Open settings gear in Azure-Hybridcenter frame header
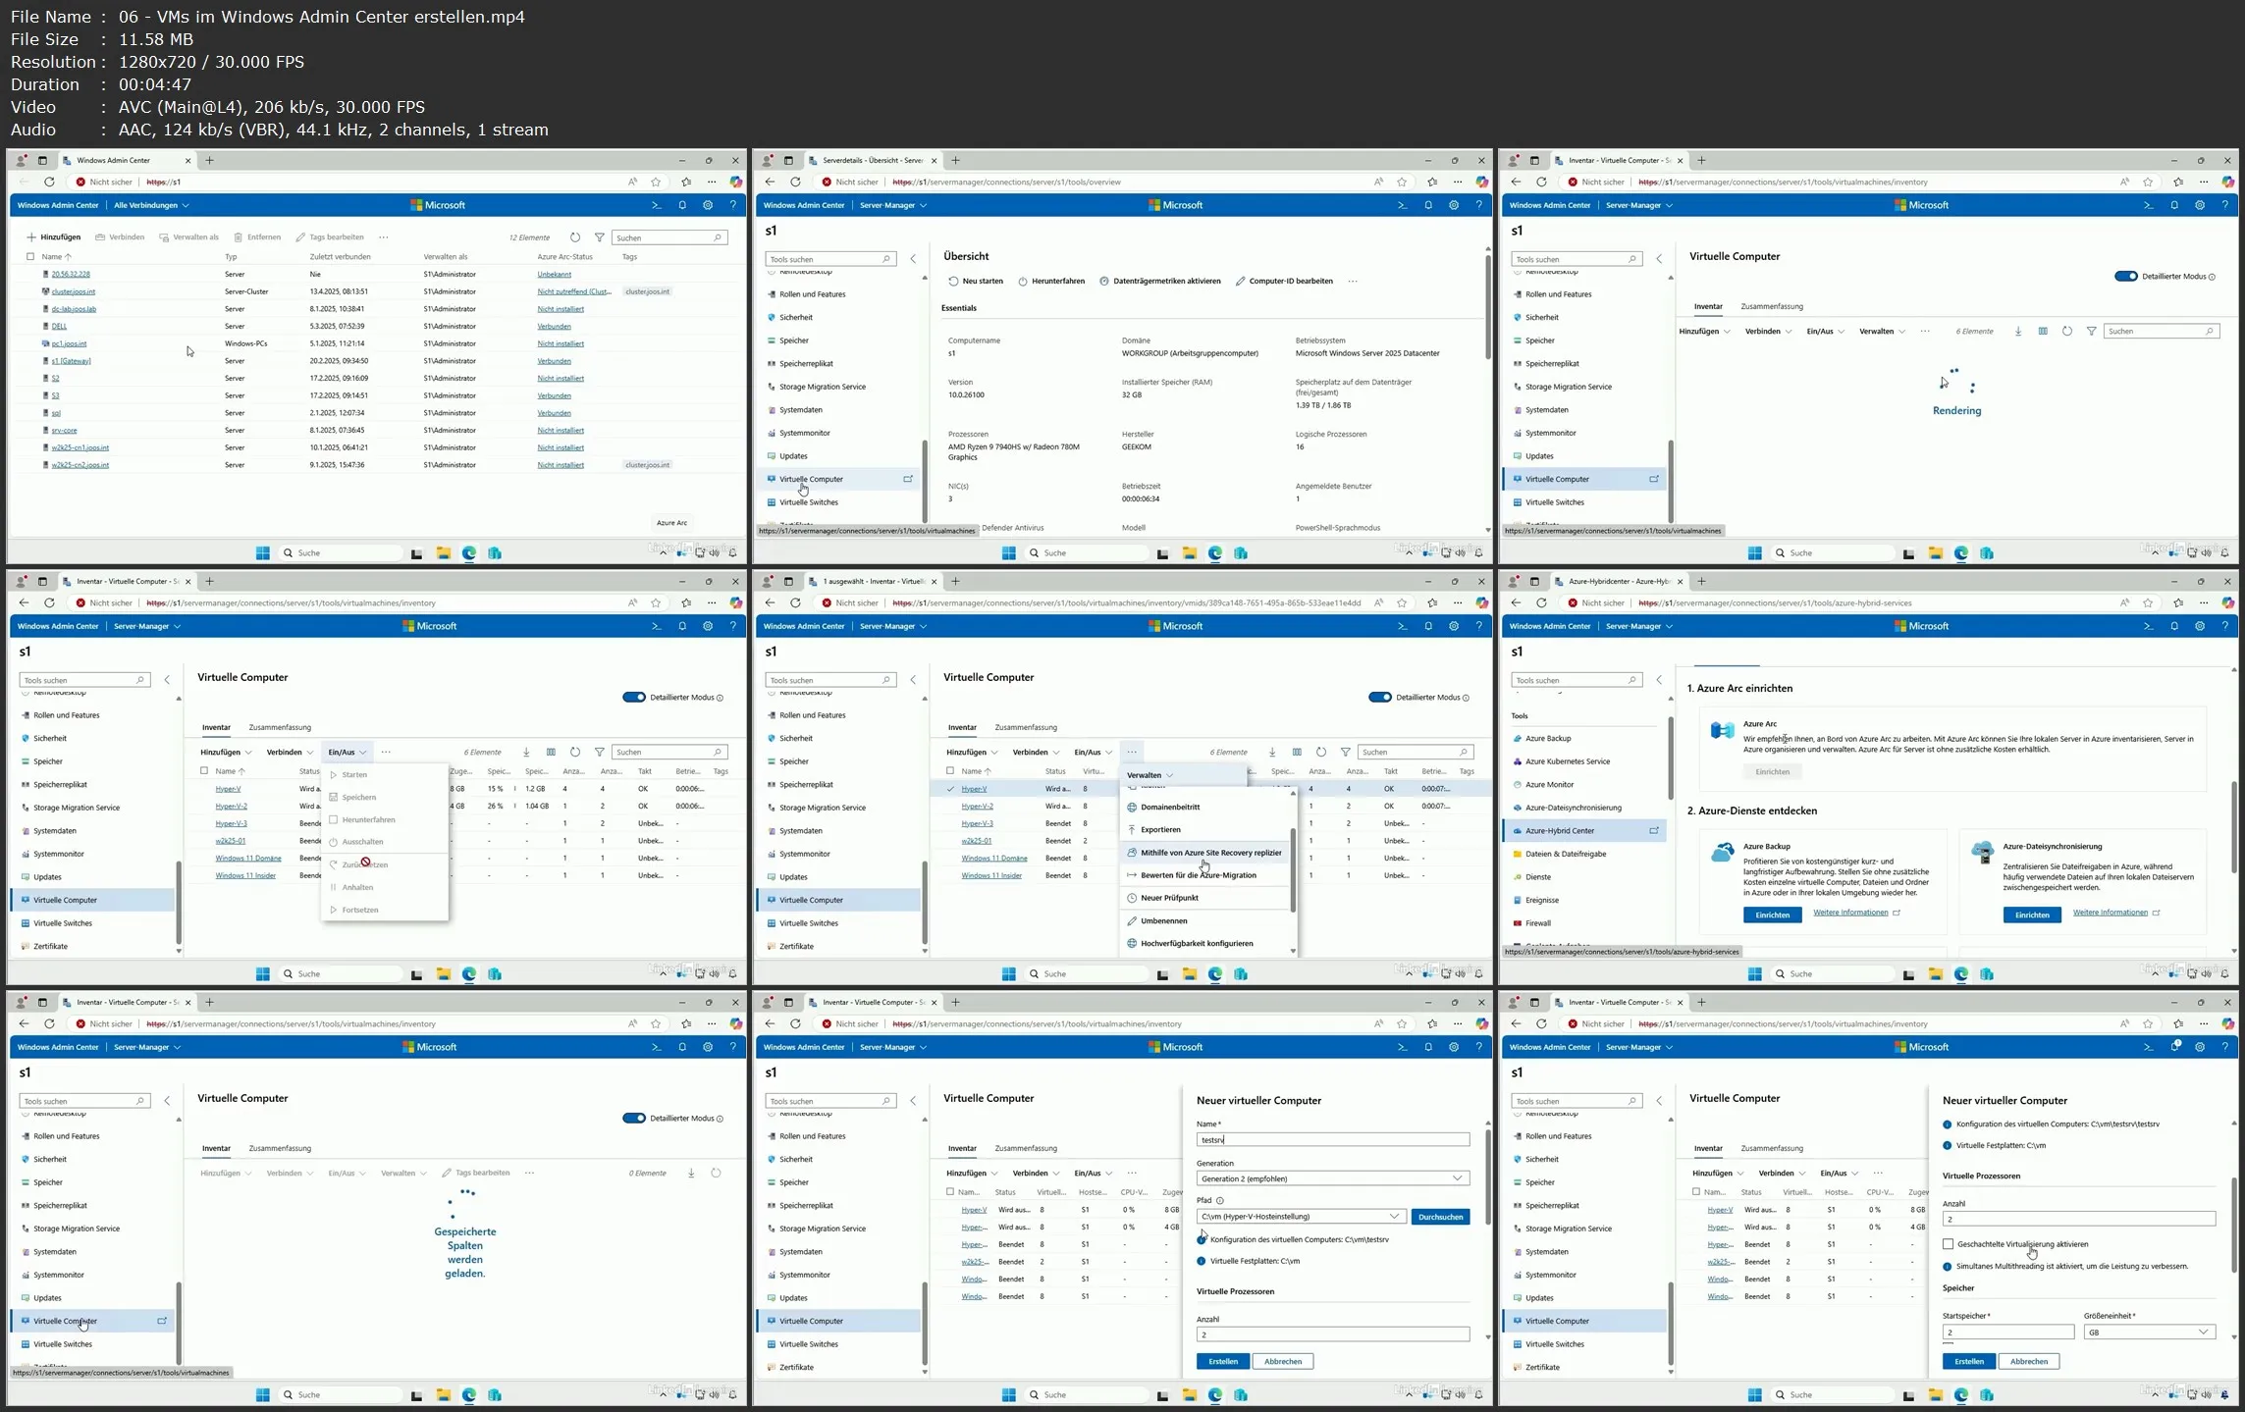 coord(2200,626)
